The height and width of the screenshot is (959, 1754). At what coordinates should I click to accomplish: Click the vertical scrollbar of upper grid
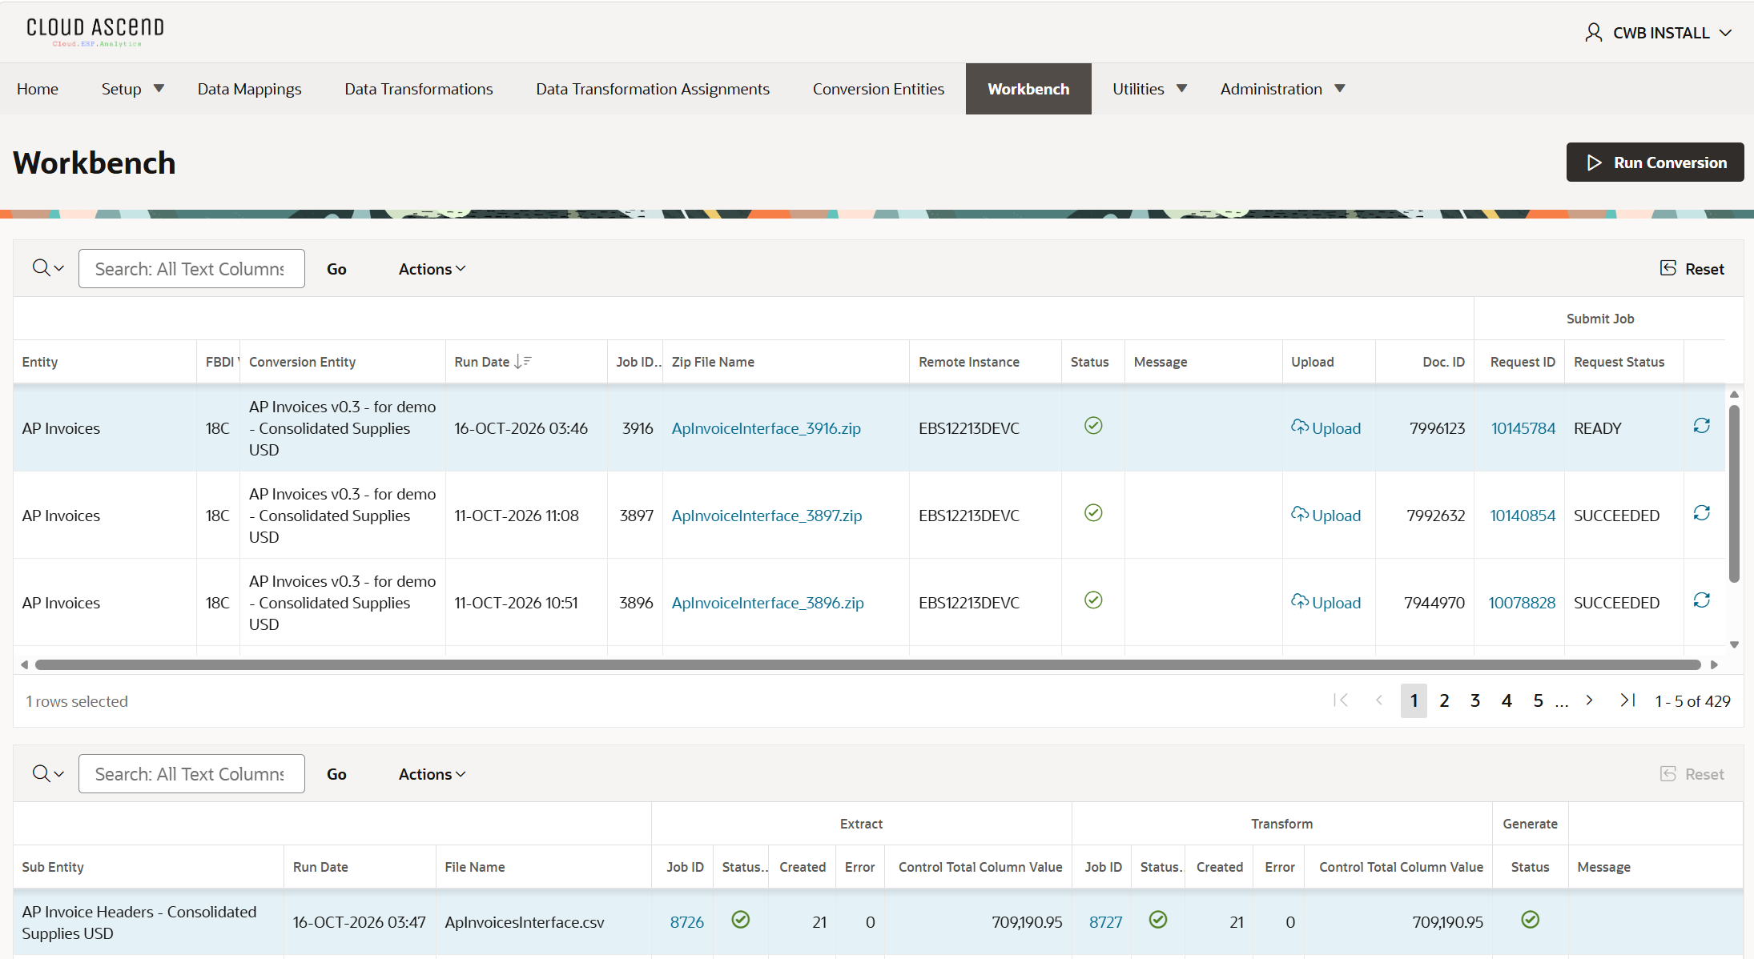pos(1734,492)
